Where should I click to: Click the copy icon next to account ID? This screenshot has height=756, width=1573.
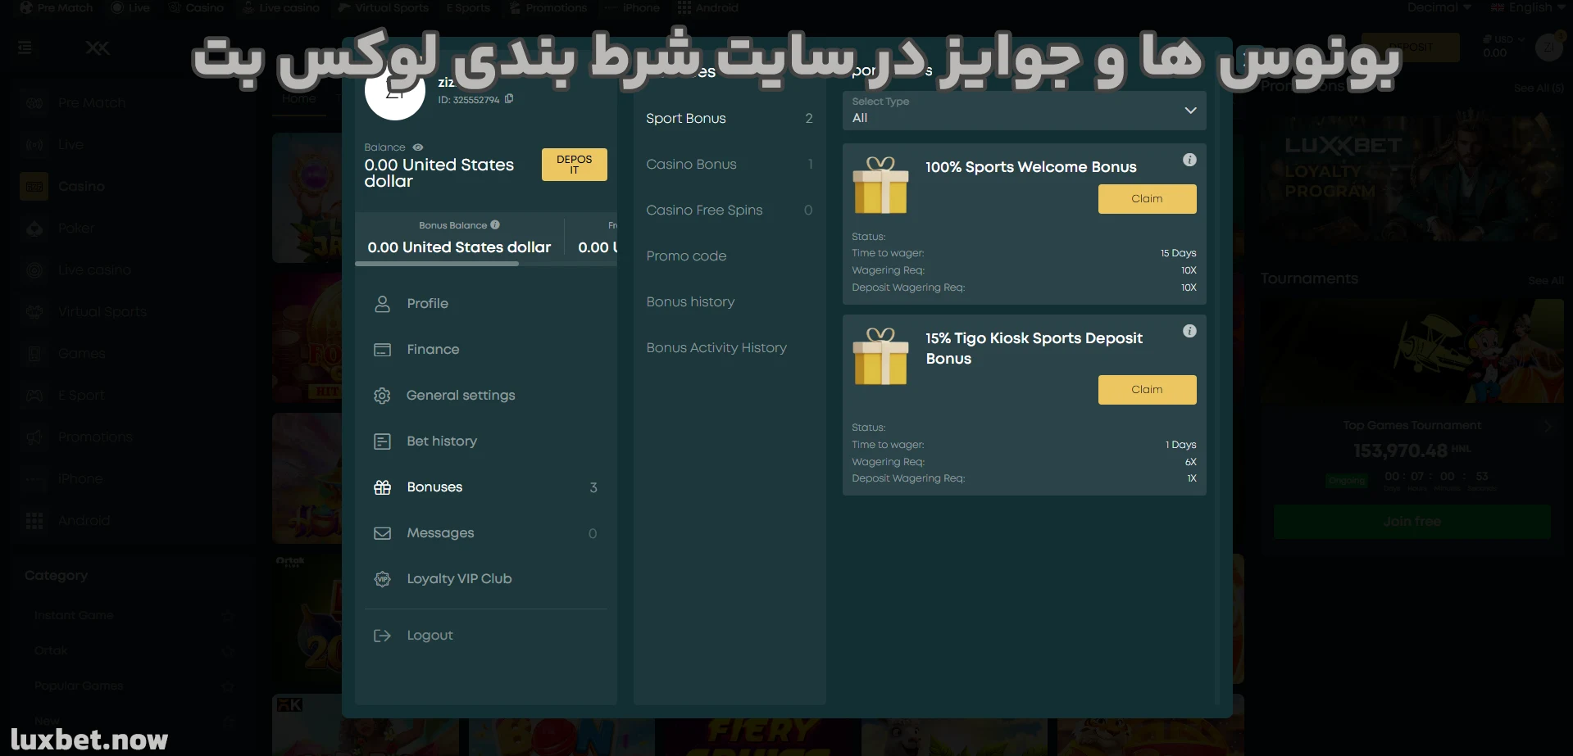509,98
